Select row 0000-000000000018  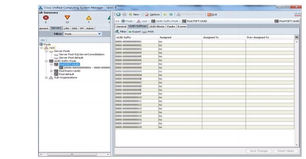pos(205,127)
